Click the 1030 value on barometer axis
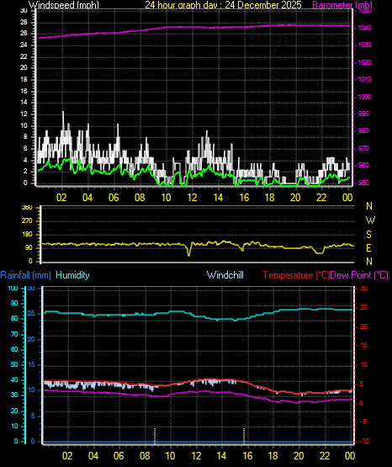The width and height of the screenshot is (392, 467). (x=364, y=45)
